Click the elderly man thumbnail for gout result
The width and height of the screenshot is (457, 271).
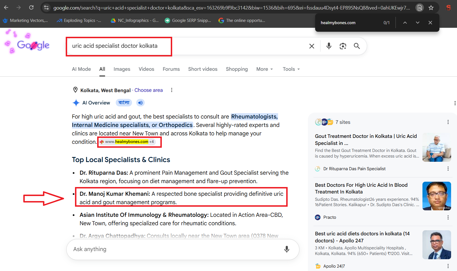click(x=437, y=147)
